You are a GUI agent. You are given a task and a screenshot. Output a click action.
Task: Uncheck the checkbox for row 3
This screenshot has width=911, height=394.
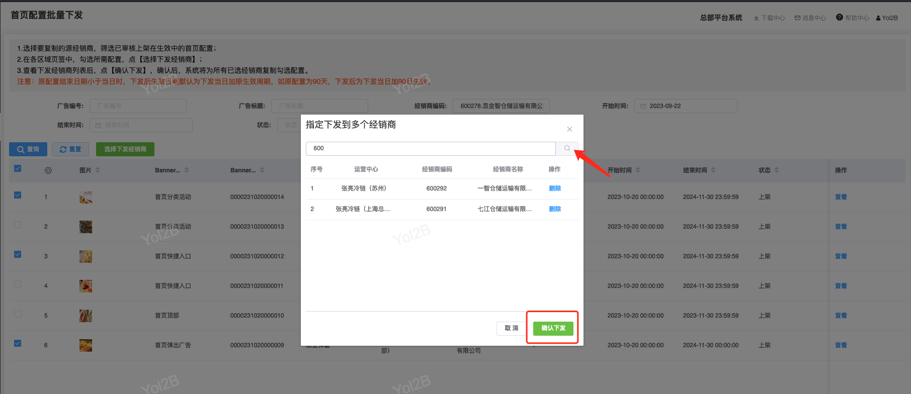[18, 255]
